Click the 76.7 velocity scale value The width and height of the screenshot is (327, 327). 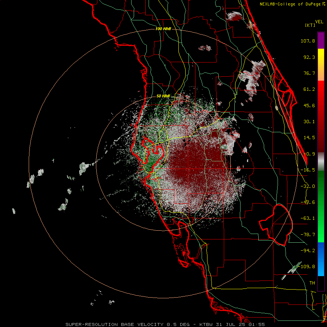[x=309, y=73]
